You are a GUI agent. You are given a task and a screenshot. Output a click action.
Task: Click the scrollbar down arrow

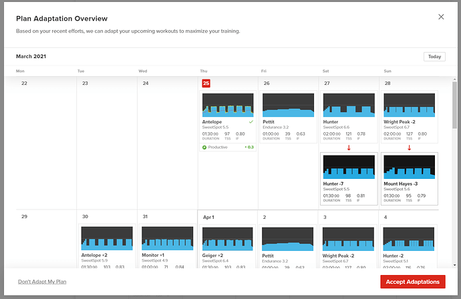(454, 265)
